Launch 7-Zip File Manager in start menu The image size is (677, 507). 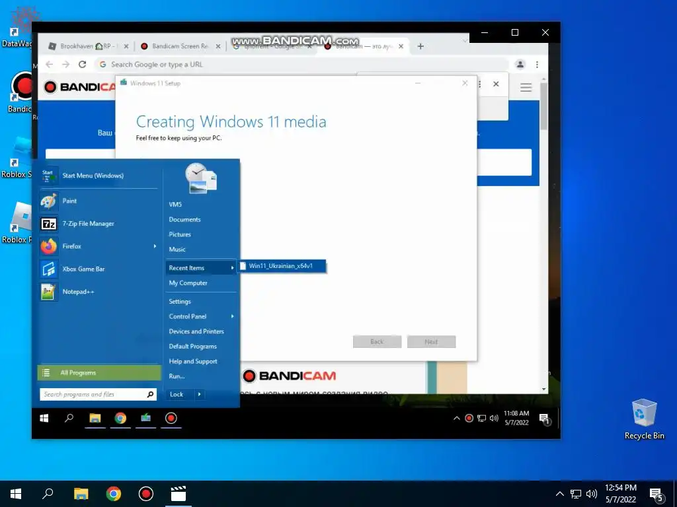click(99, 224)
